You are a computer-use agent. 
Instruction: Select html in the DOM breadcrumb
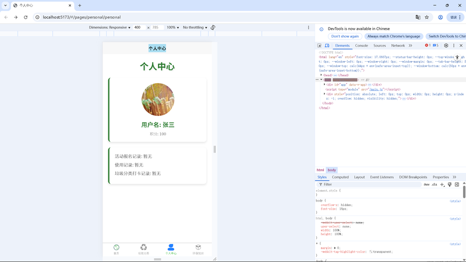[x=320, y=170]
